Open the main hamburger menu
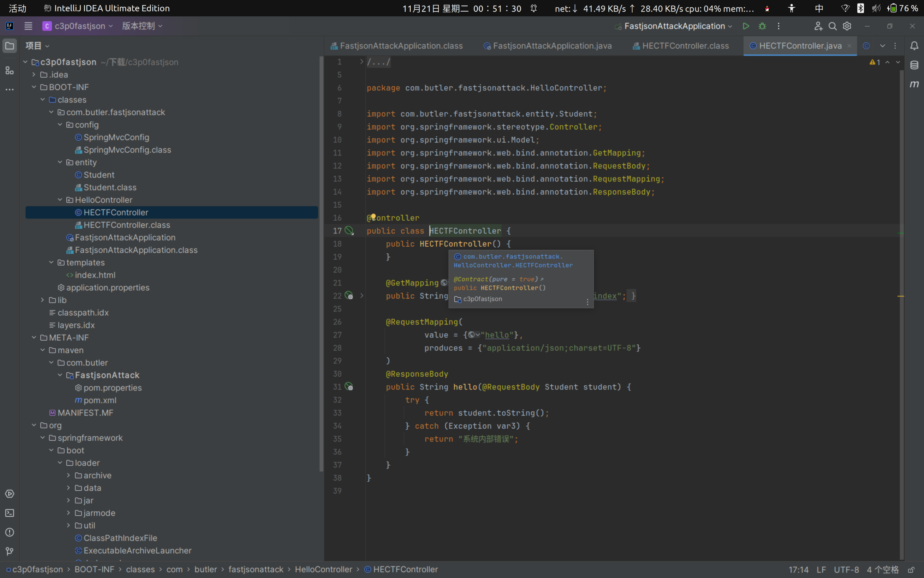924x578 pixels. [28, 26]
